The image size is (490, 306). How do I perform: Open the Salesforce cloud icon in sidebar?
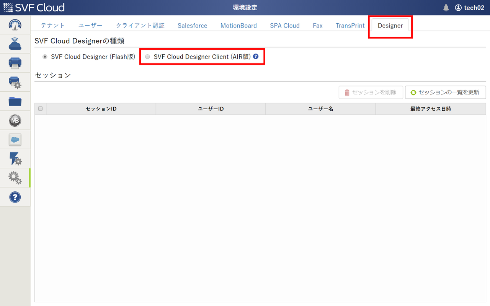[15, 139]
